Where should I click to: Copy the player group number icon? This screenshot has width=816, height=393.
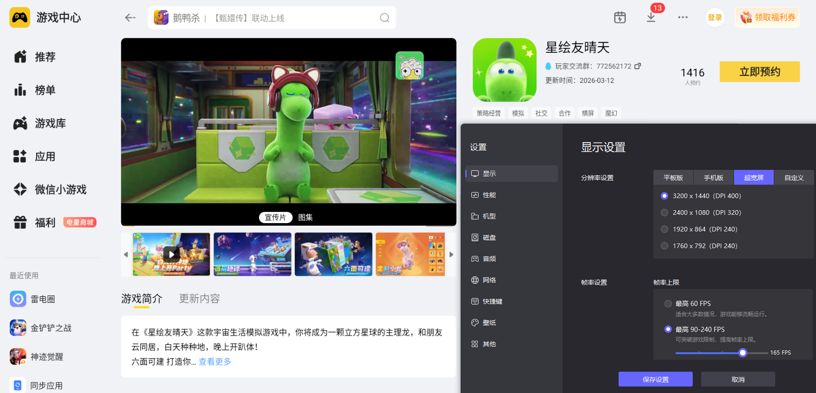638,66
